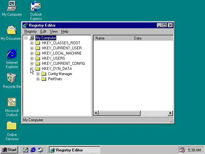Image resolution: width=205 pixels, height=154 pixels.
Task: Close the Registry Editor window
Action: [170, 25]
